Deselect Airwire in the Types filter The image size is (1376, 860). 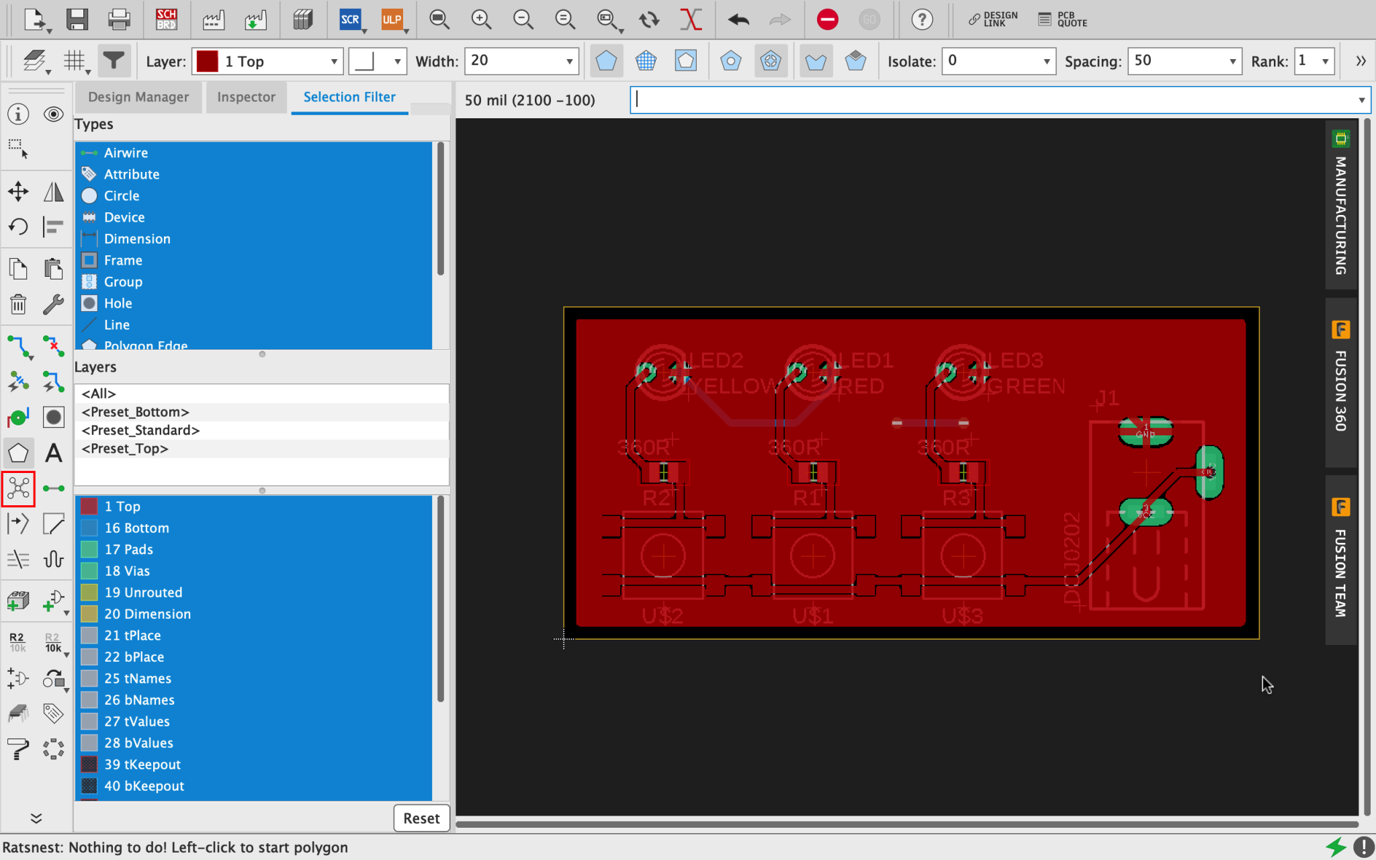(125, 153)
